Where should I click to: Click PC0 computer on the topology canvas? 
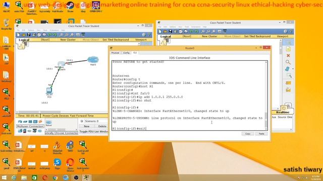click(49, 90)
